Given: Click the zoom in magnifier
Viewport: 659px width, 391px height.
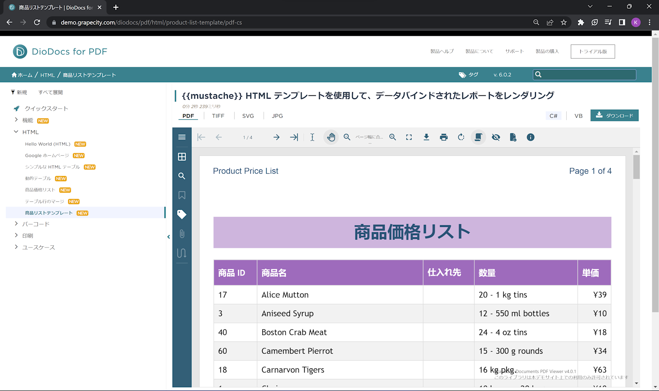Looking at the screenshot, I should [x=393, y=137].
